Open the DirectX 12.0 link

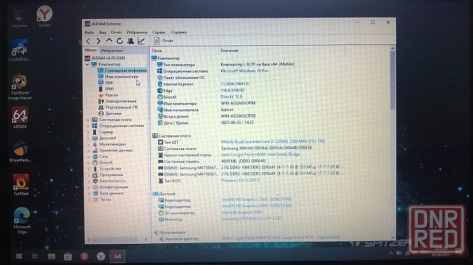coord(232,97)
